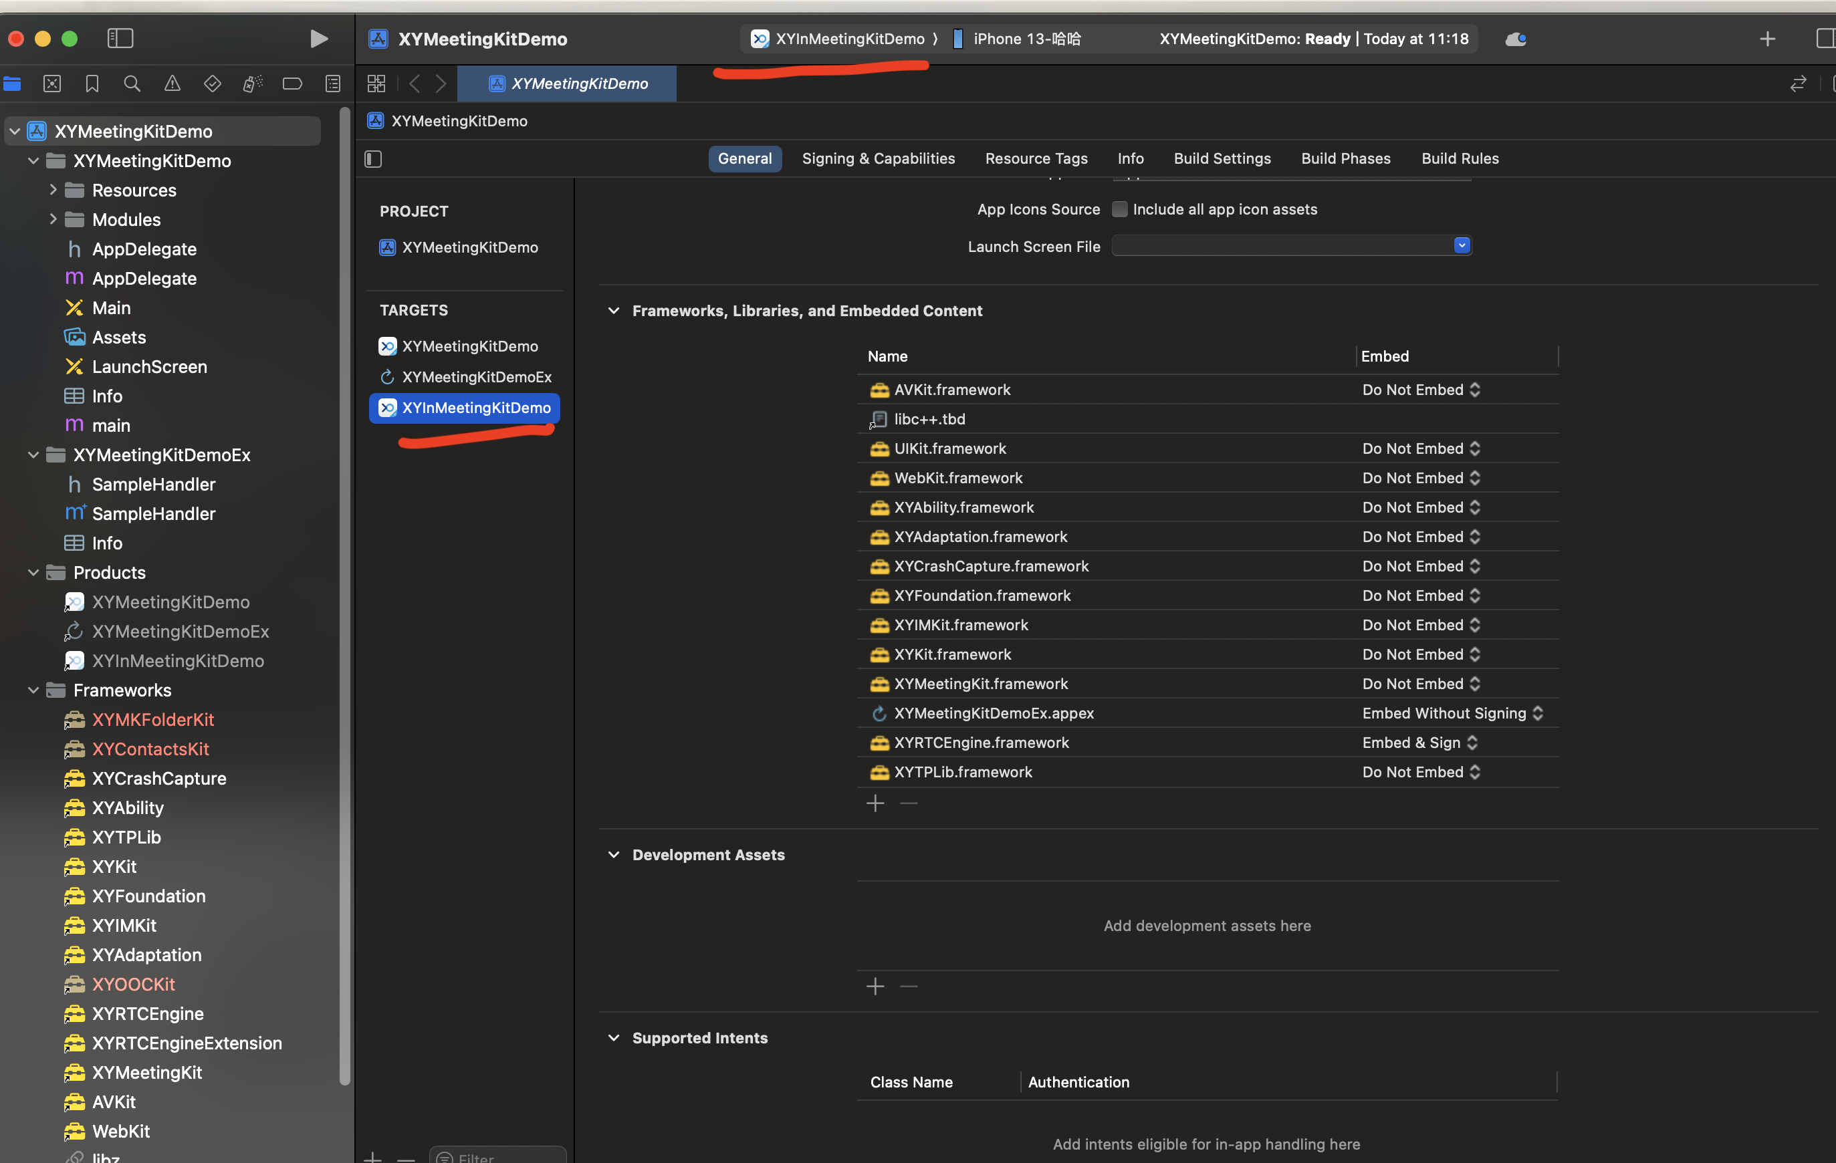Expand the Resources folder

point(53,190)
